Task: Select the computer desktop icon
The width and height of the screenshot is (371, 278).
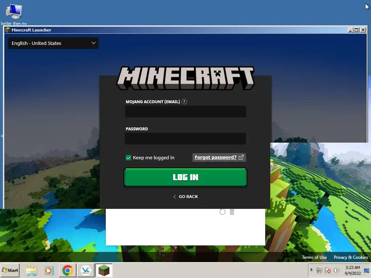Action: click(x=14, y=11)
